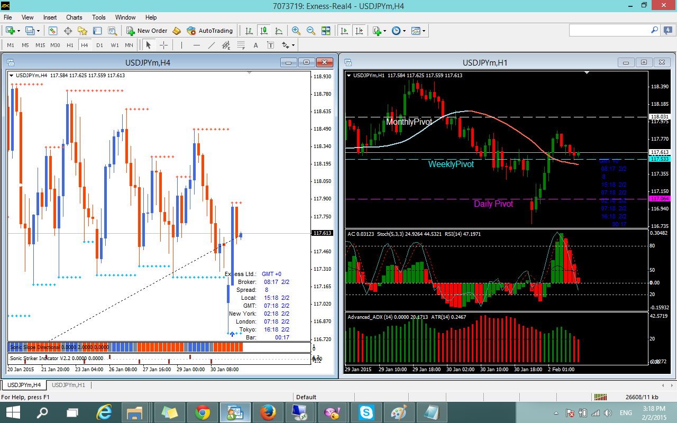Switch to MN monthly timeframe
Screen dimensions: 677x423
pos(129,45)
